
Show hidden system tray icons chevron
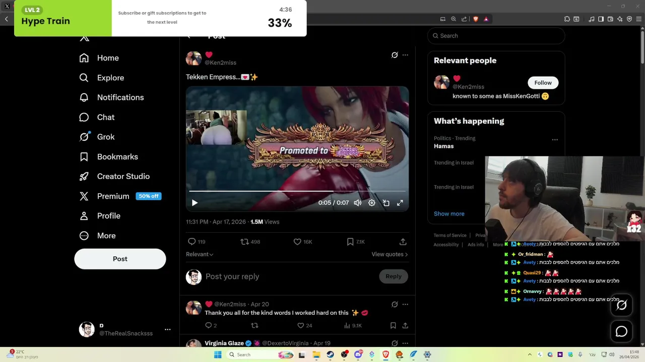(530, 354)
